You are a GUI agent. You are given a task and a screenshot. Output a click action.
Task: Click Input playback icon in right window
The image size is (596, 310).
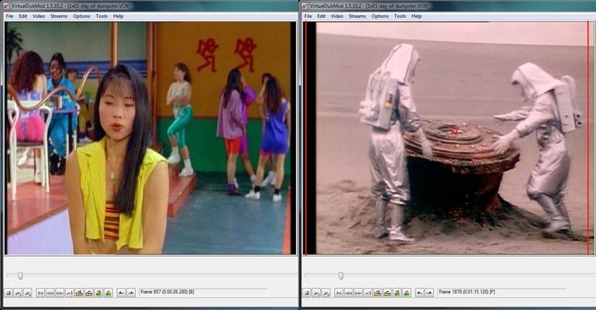coord(316,292)
